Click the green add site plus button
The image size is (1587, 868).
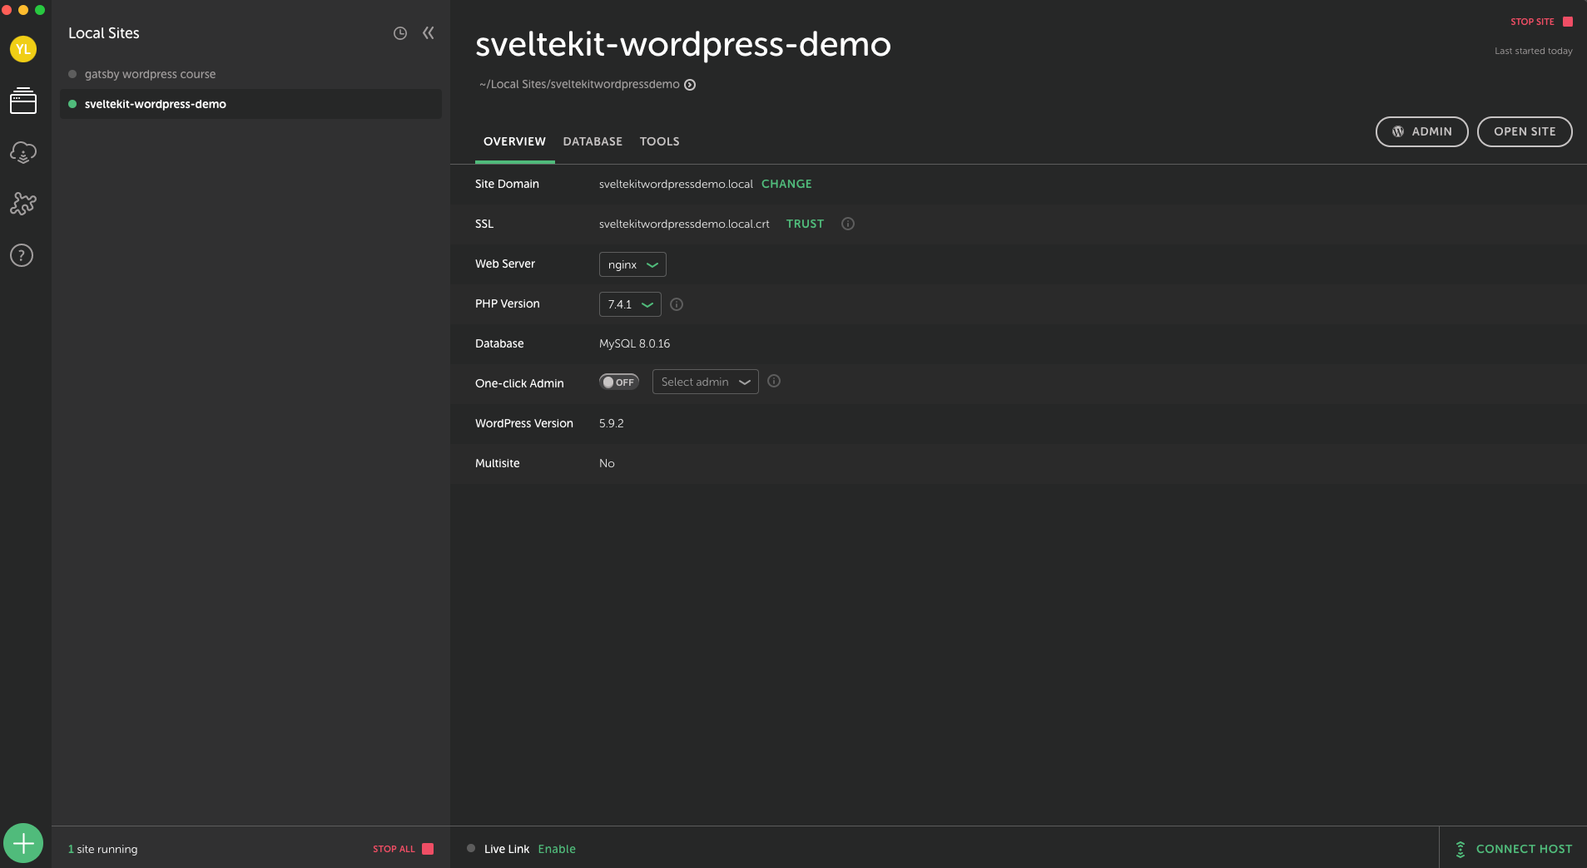[x=23, y=844]
